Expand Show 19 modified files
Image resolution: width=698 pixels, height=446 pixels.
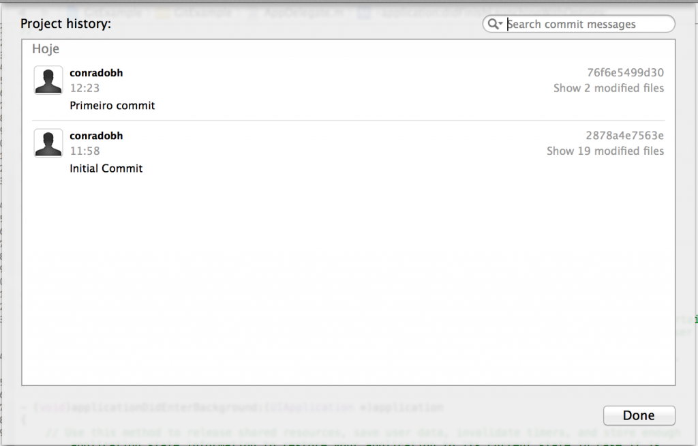(605, 151)
